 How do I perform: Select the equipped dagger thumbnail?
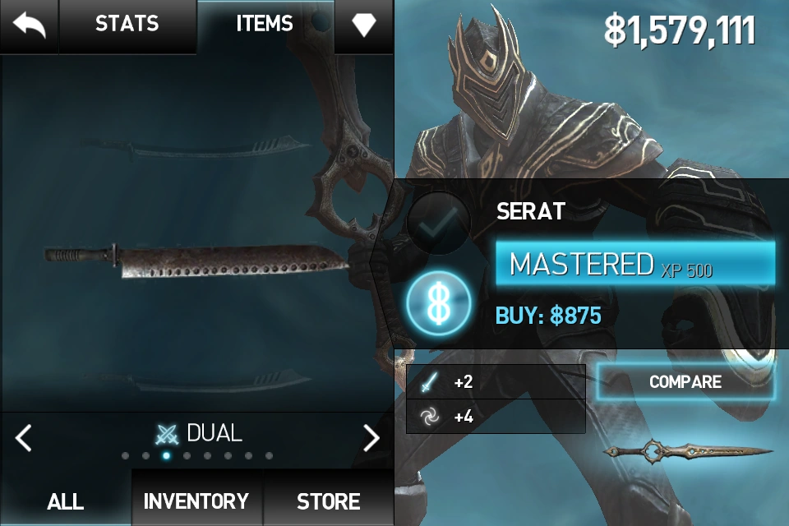(x=687, y=451)
